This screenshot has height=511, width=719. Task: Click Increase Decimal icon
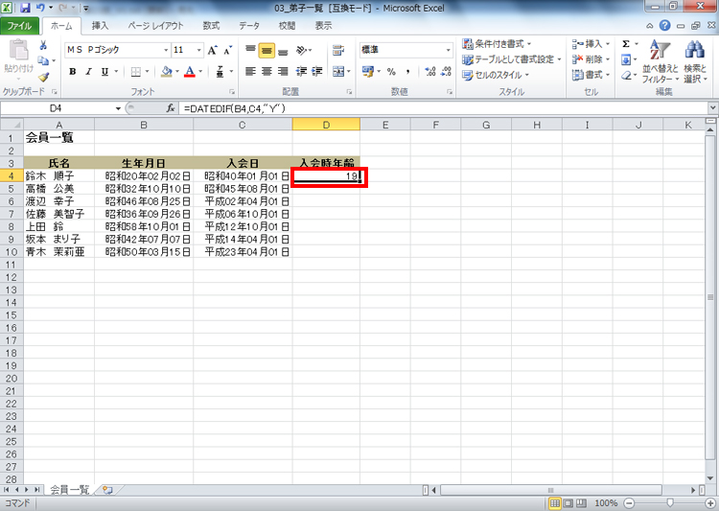(x=430, y=72)
